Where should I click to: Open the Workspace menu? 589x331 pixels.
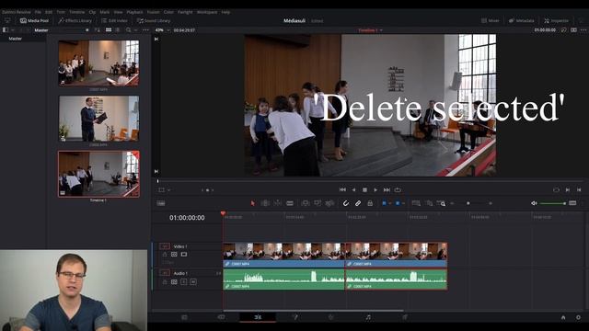click(207, 12)
